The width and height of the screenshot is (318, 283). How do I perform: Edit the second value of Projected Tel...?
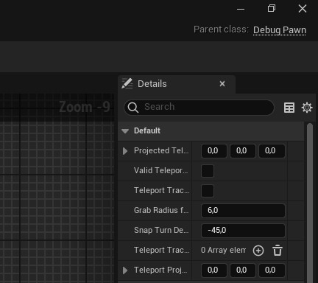pyautogui.click(x=242, y=151)
